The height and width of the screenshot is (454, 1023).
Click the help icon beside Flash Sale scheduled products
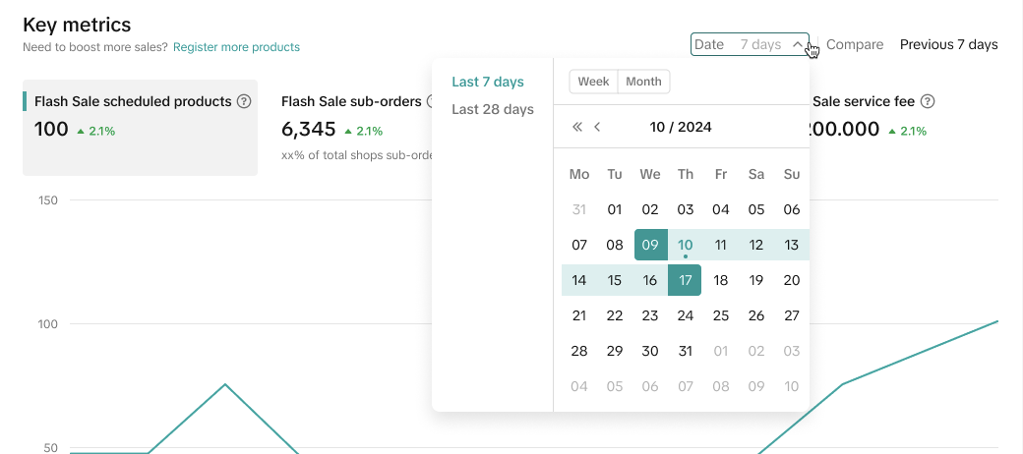click(x=244, y=101)
